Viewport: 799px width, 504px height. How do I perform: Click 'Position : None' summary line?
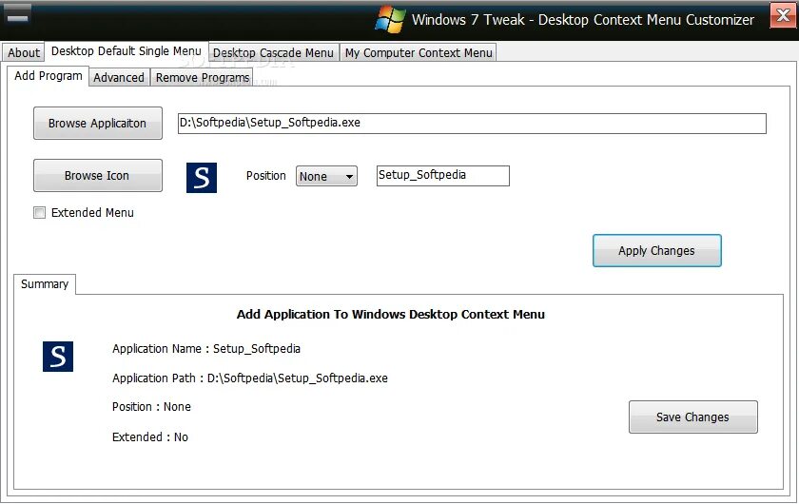152,407
